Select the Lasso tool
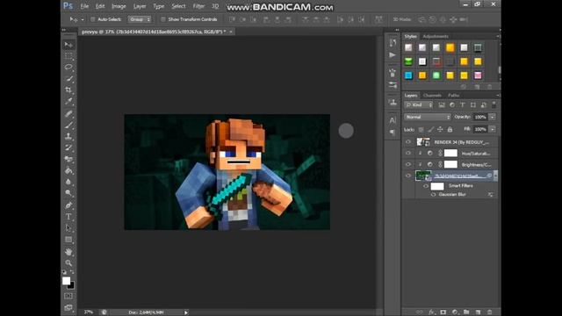 coord(68,67)
